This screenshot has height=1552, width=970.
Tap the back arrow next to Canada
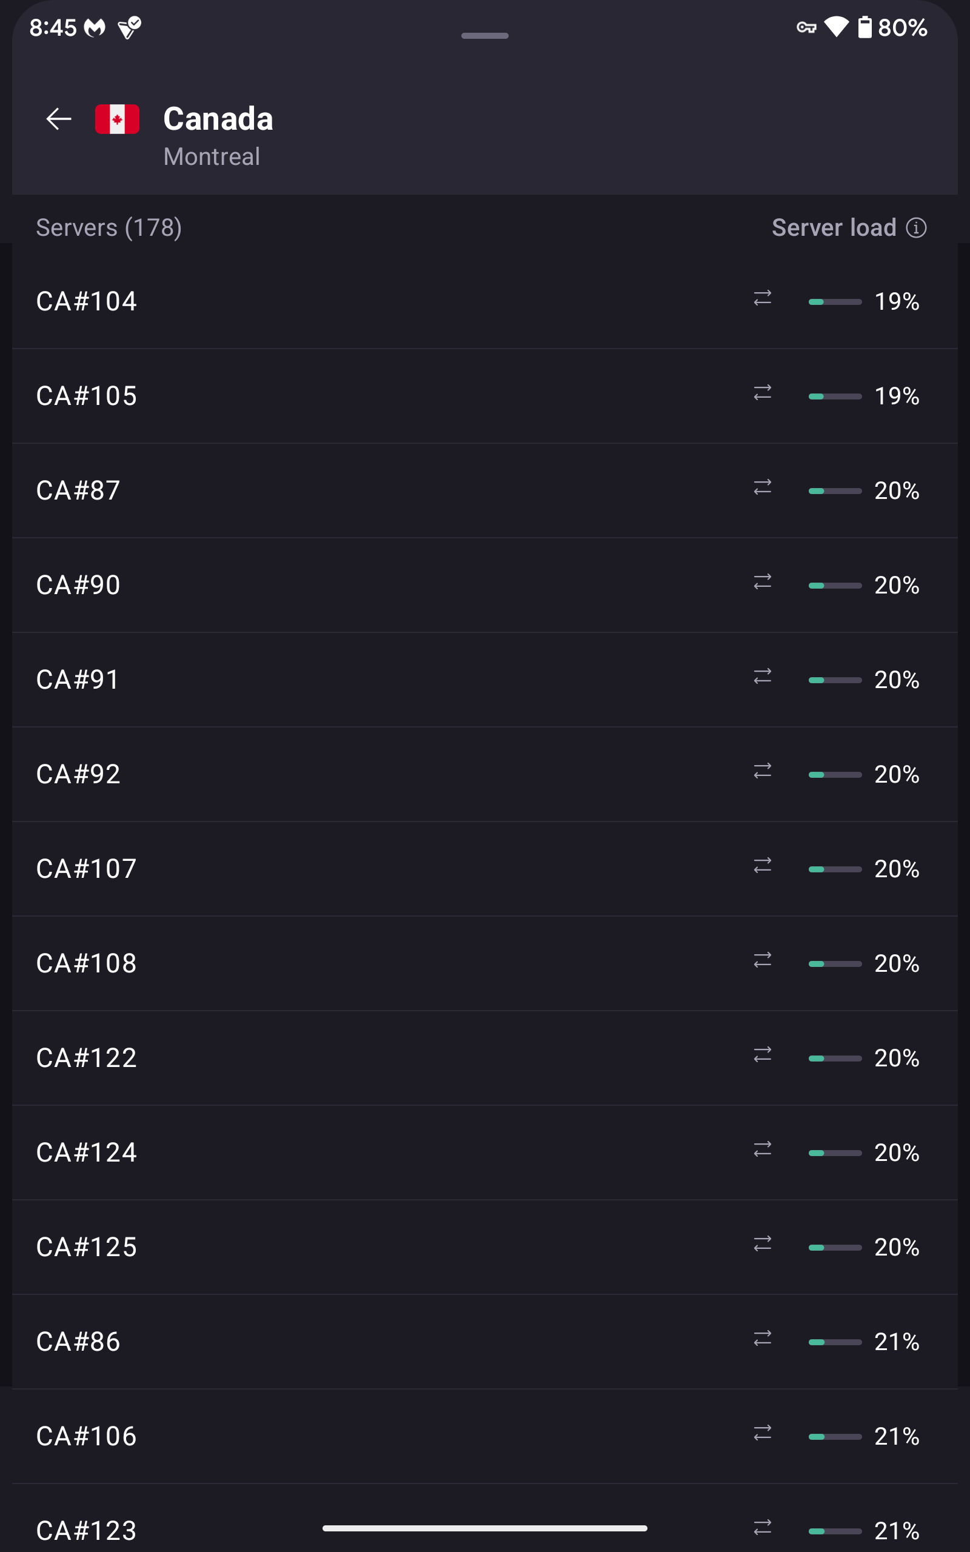pos(58,119)
